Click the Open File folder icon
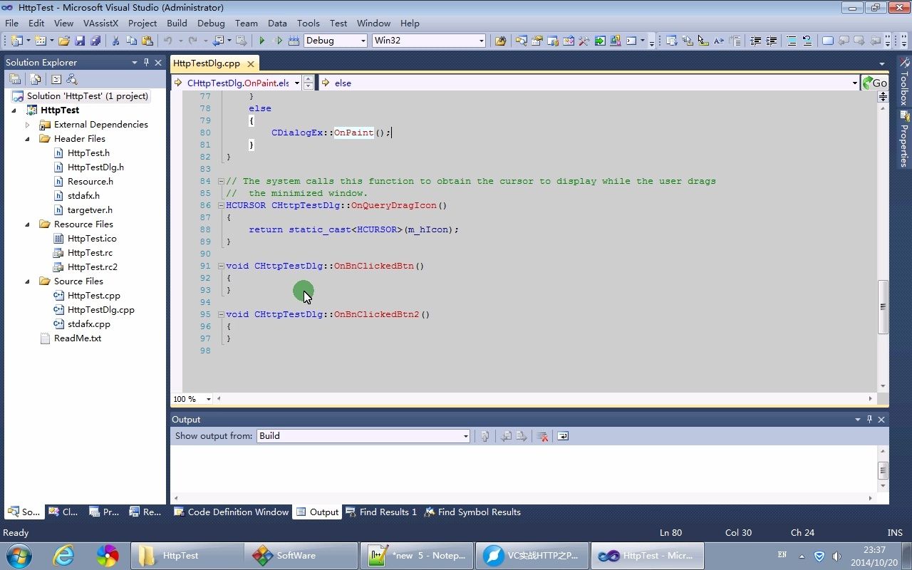This screenshot has height=570, width=912. coord(64,41)
